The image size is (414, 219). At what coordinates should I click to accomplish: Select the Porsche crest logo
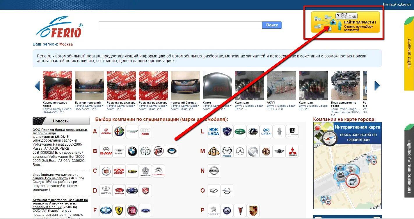tap(253, 211)
